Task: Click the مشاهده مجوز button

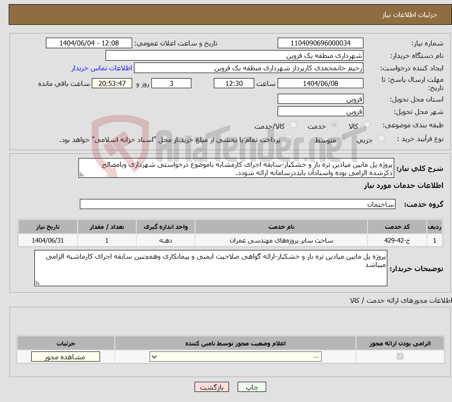Action: tap(65, 356)
